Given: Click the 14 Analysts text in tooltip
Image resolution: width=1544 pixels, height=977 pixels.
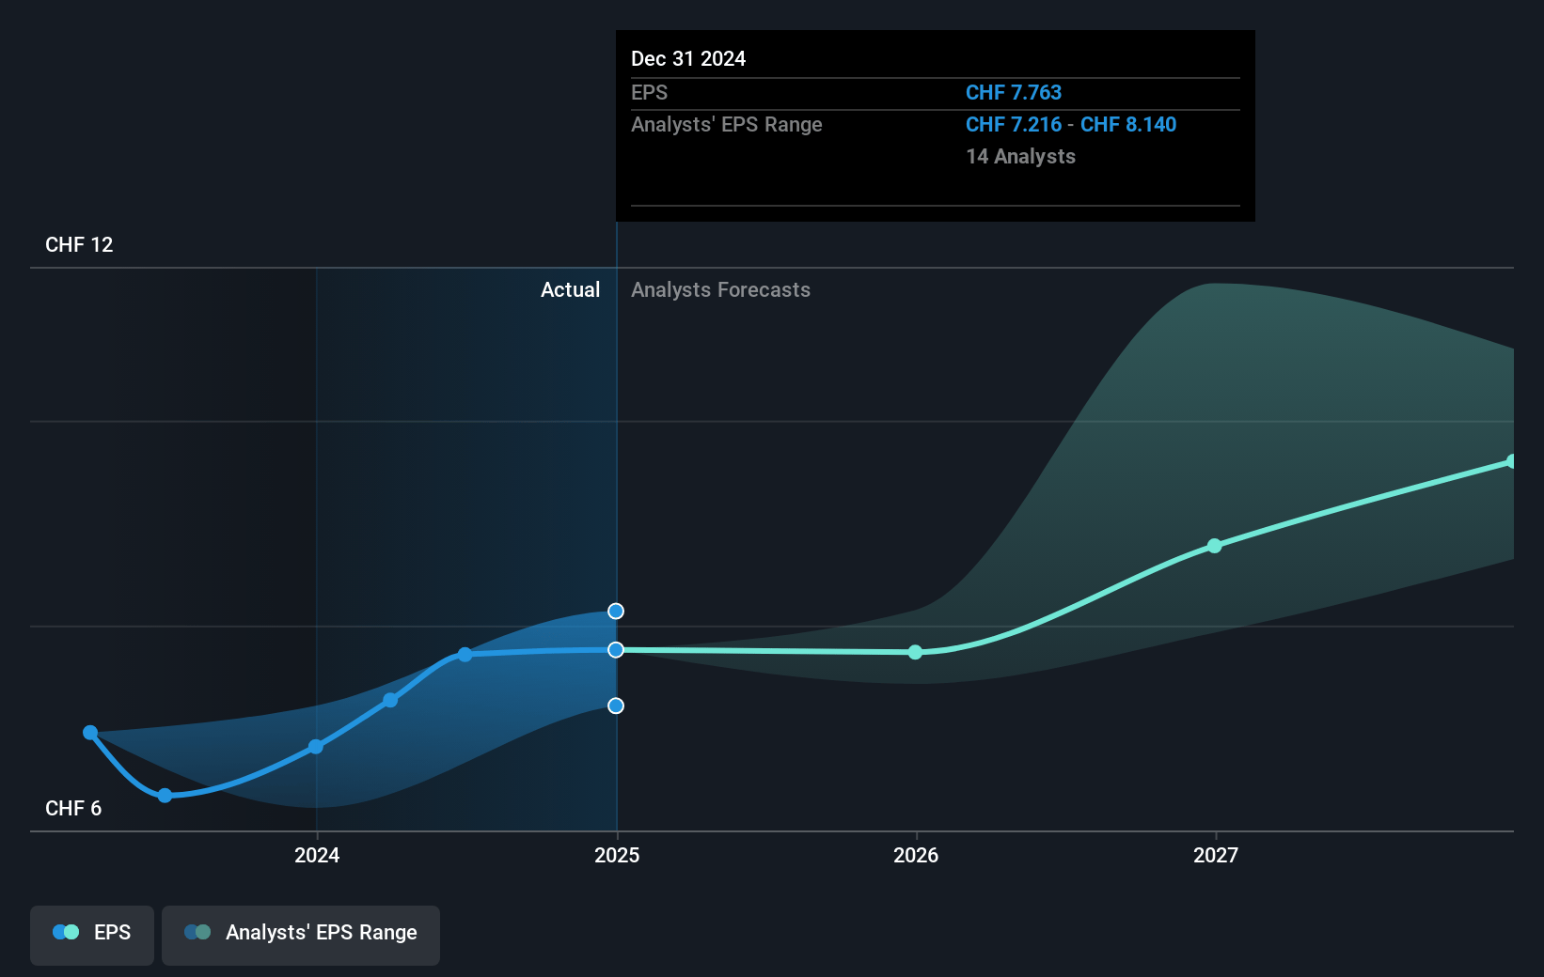Looking at the screenshot, I should [1020, 157].
